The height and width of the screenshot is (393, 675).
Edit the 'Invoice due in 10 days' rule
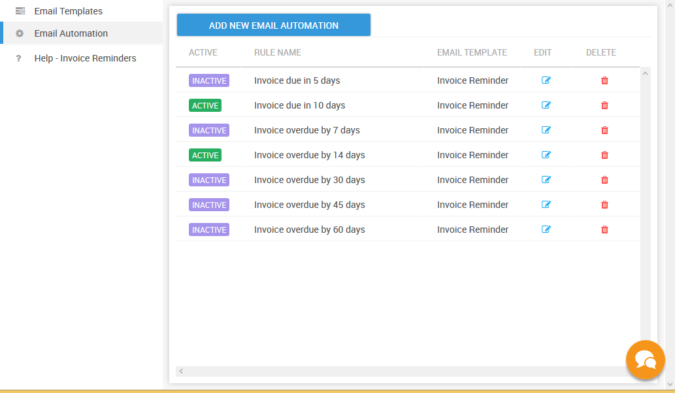(x=546, y=105)
